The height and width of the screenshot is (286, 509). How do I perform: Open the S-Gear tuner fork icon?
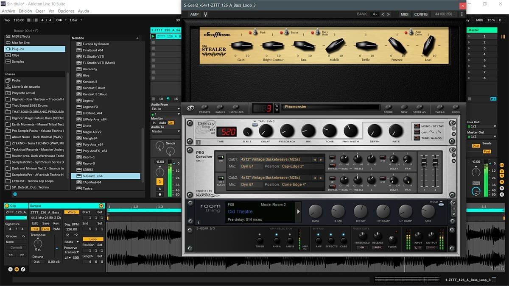pyautogui.click(x=206, y=14)
